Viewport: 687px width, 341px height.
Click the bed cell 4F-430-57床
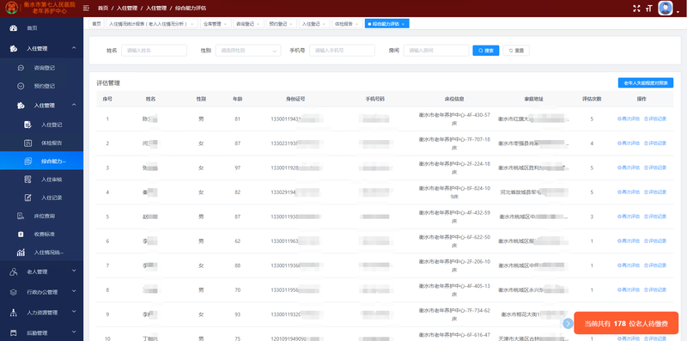click(x=454, y=119)
